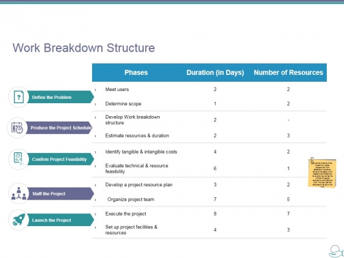Click Develop a project resource plan text

139,185
